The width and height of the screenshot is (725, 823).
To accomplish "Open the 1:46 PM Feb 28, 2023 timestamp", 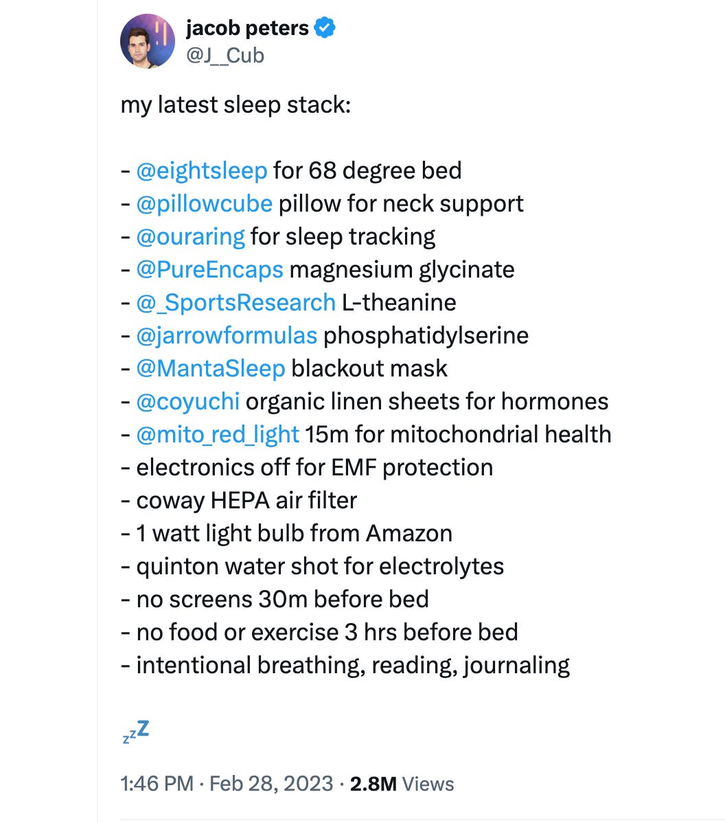I will 227,784.
